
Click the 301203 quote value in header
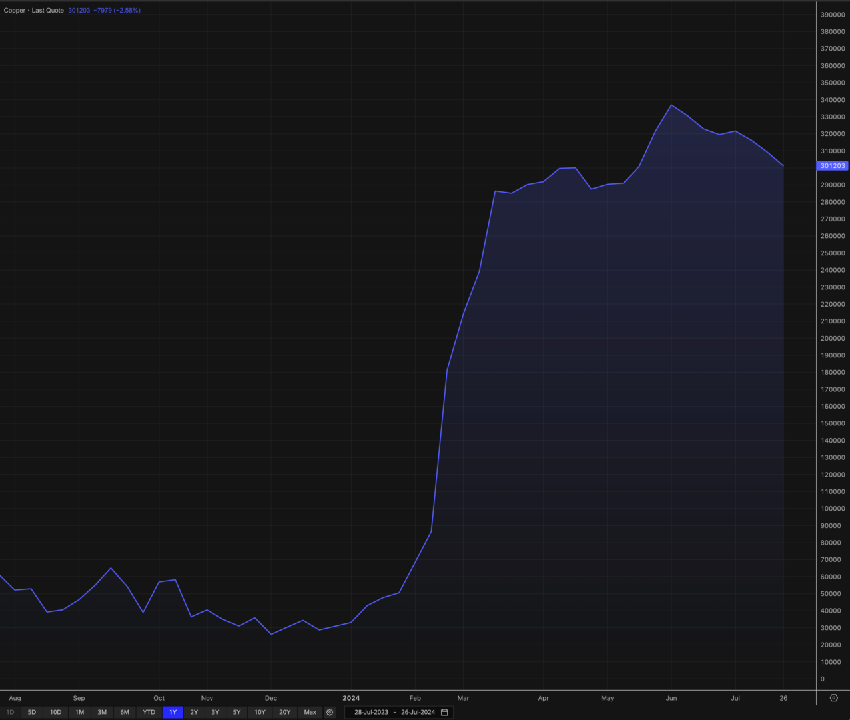(x=79, y=11)
